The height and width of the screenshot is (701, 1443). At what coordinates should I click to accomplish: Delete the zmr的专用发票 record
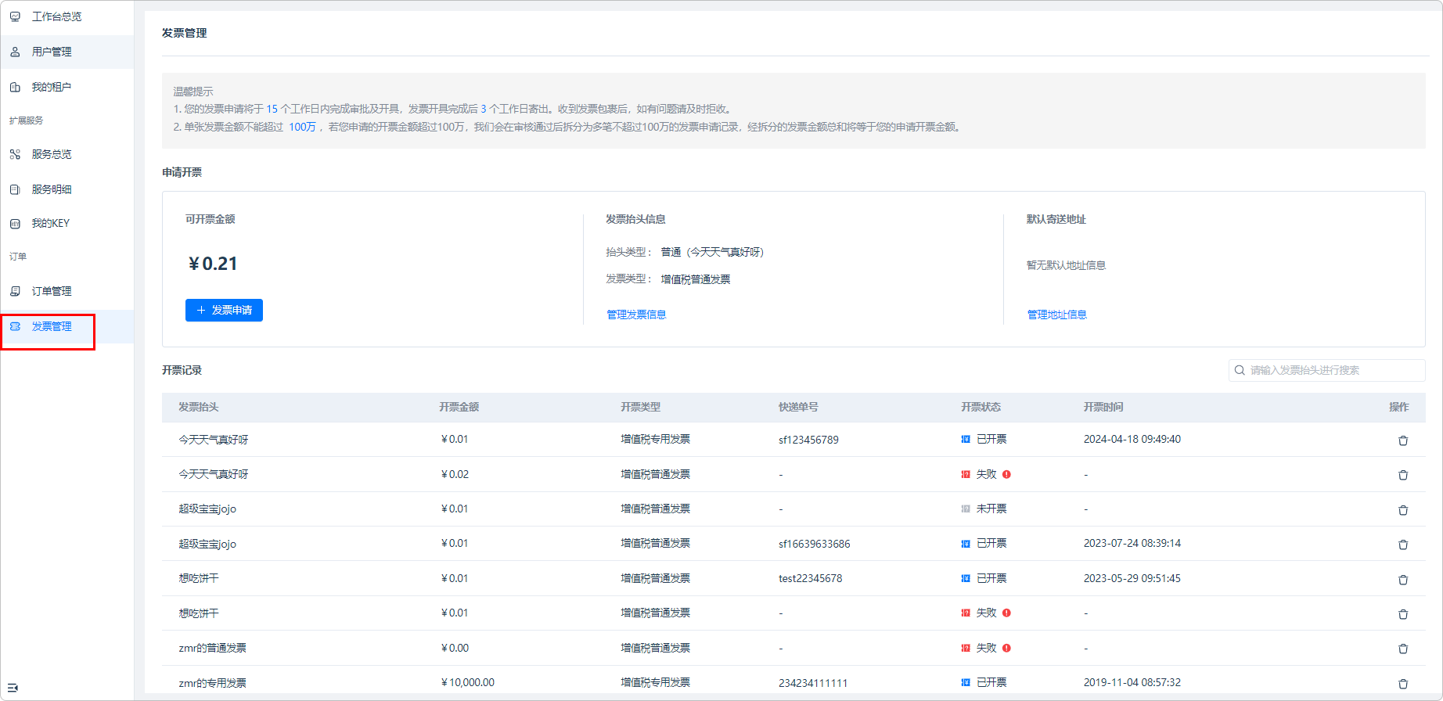1403,684
